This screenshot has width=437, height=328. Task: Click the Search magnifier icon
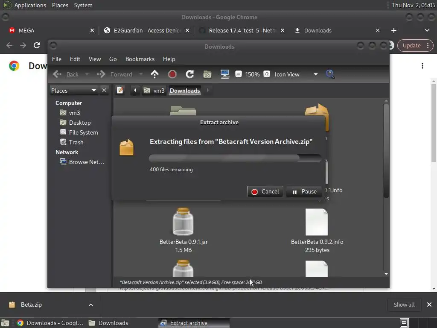click(x=330, y=74)
